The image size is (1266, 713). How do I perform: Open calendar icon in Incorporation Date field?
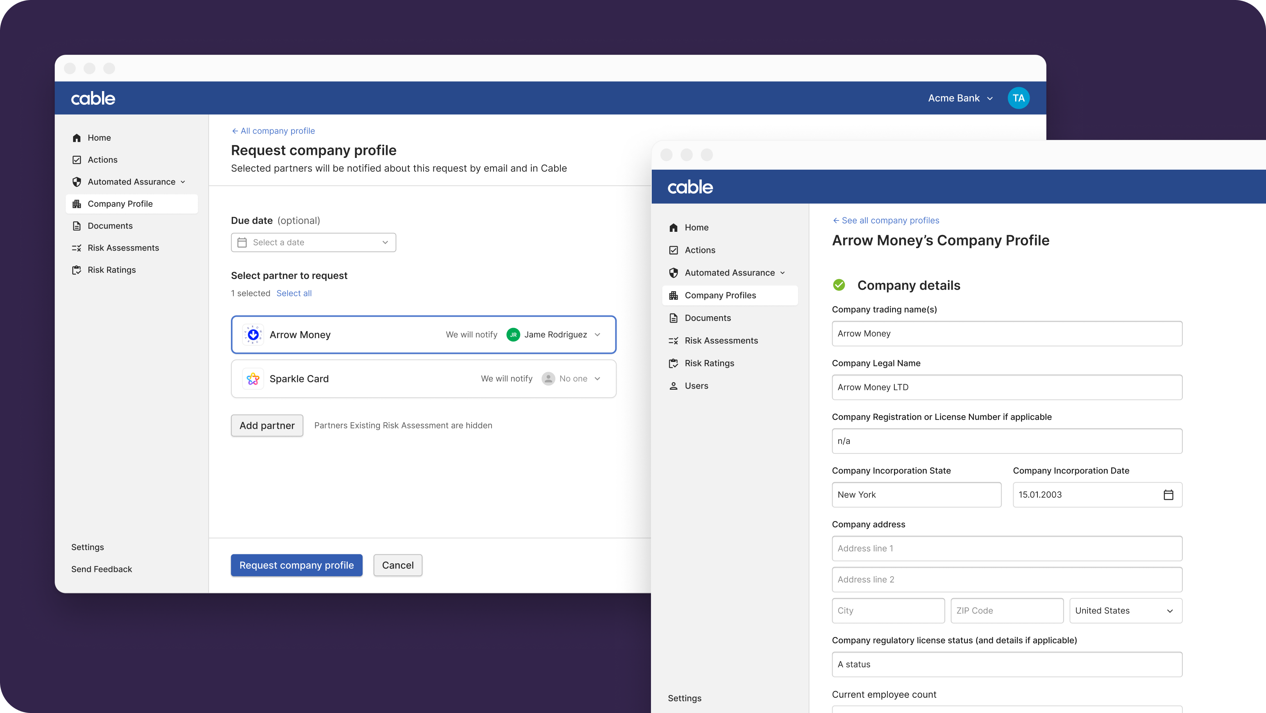(x=1168, y=494)
